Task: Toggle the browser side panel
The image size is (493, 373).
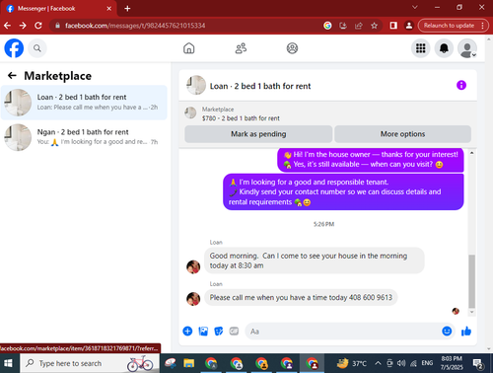Action: click(x=393, y=26)
